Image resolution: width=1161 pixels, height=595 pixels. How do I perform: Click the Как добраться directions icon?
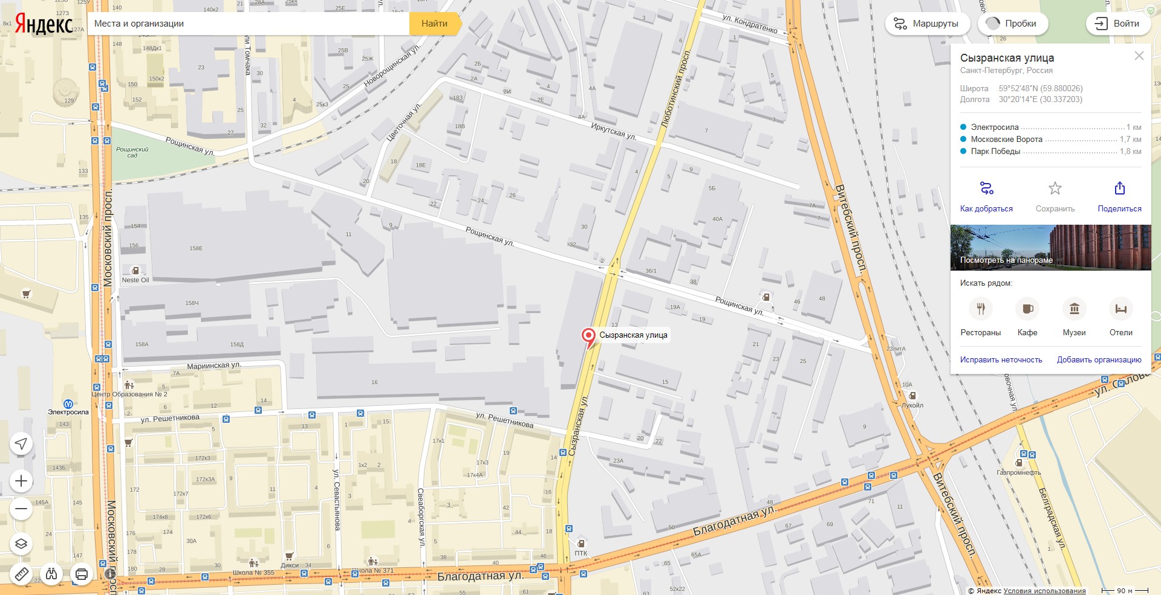pos(986,188)
